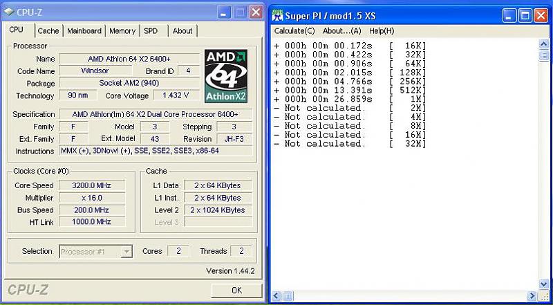Click the Multiplier value x 16.0

click(x=92, y=198)
